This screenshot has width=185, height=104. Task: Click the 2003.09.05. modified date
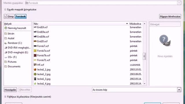[136, 74]
